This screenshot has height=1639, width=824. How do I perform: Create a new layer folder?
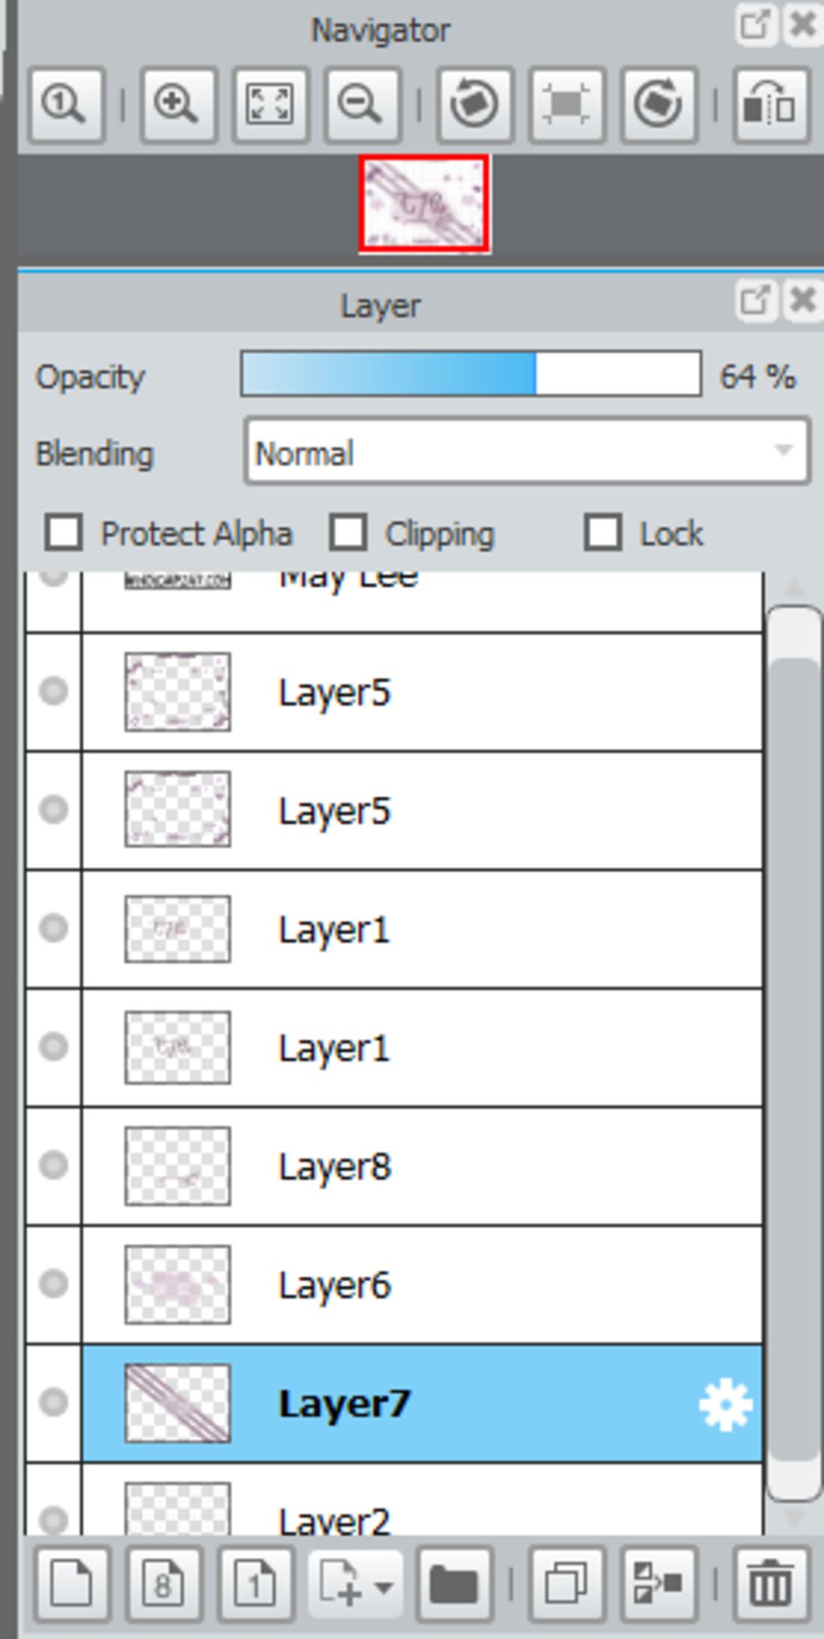(455, 1584)
